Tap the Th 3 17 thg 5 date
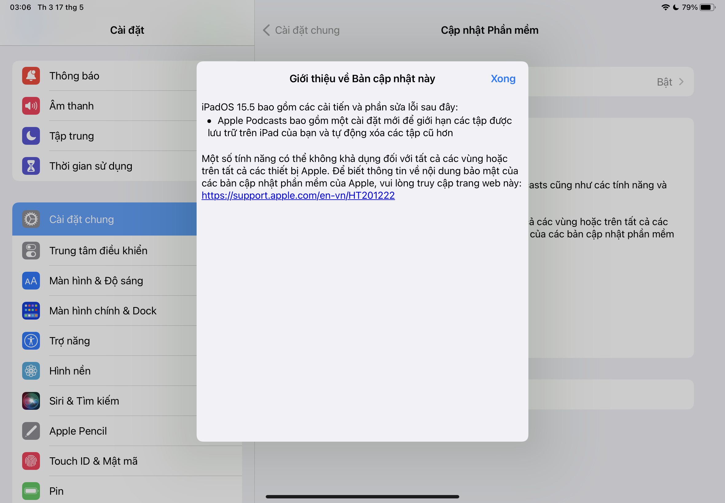 (61, 7)
